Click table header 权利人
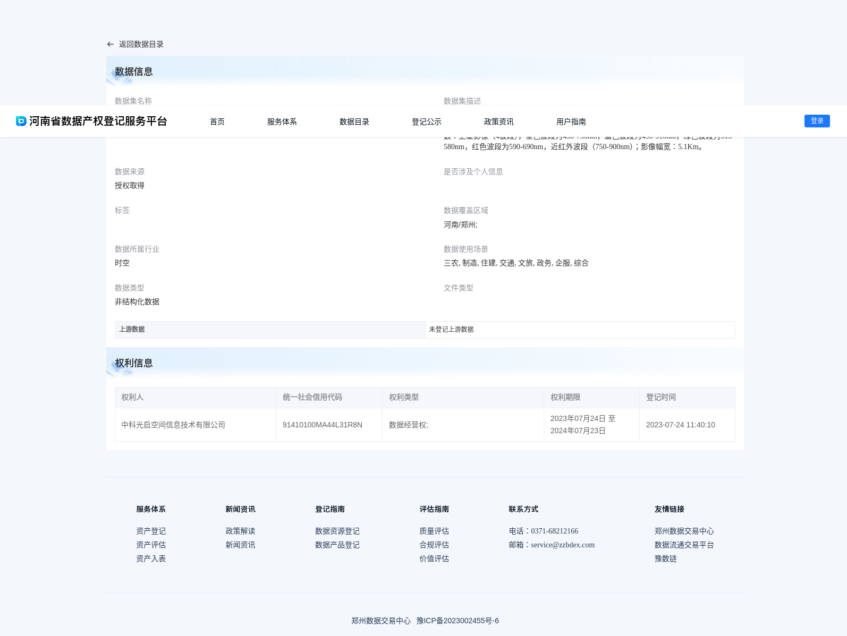 [132, 397]
